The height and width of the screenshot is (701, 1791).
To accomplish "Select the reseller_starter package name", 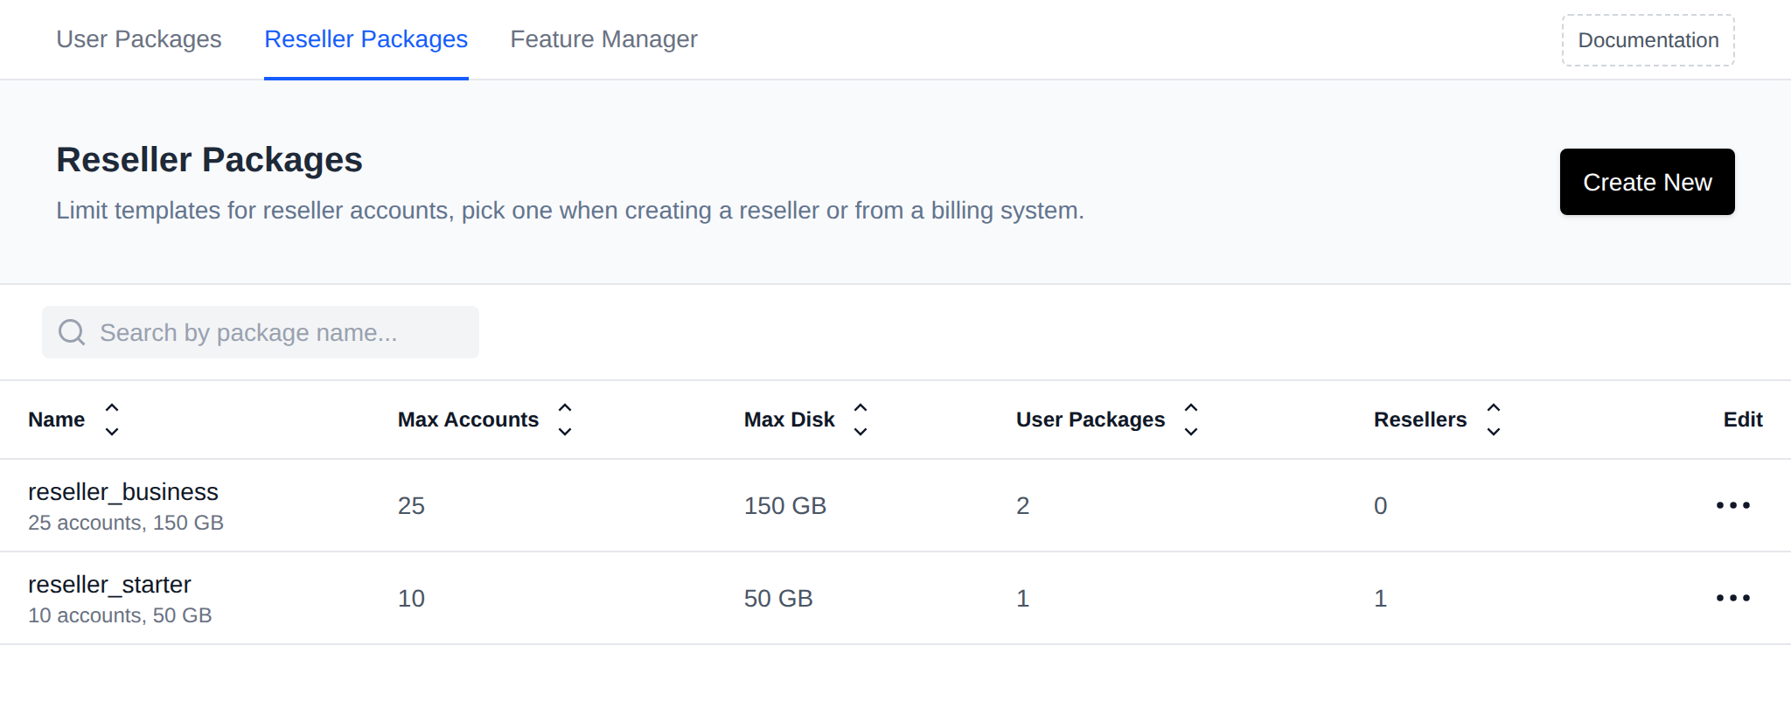I will [x=109, y=585].
